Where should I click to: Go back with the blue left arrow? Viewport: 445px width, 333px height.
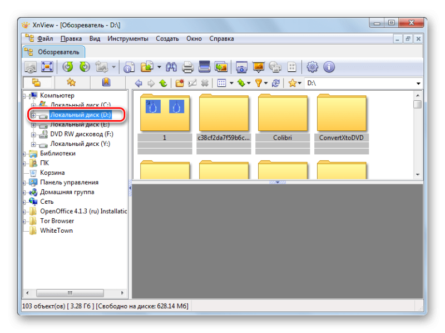pyautogui.click(x=139, y=84)
